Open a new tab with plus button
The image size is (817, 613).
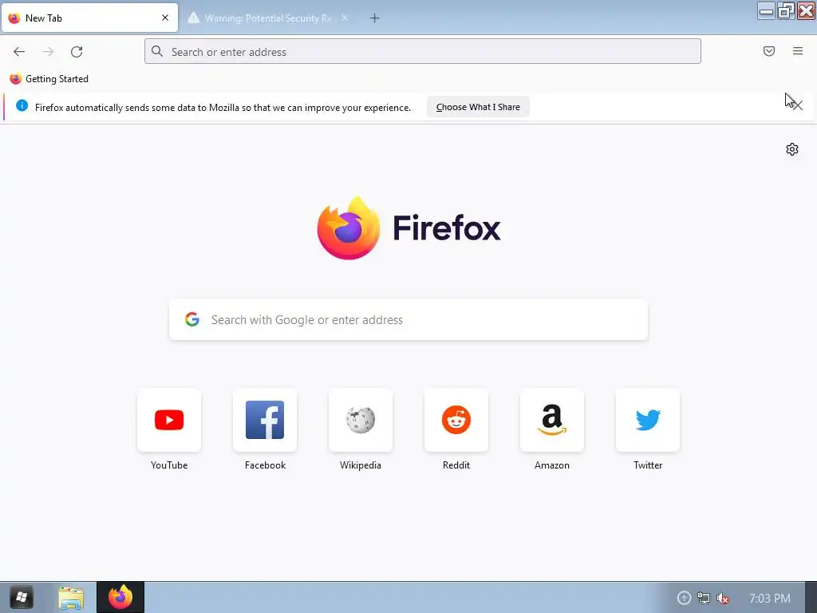(375, 18)
